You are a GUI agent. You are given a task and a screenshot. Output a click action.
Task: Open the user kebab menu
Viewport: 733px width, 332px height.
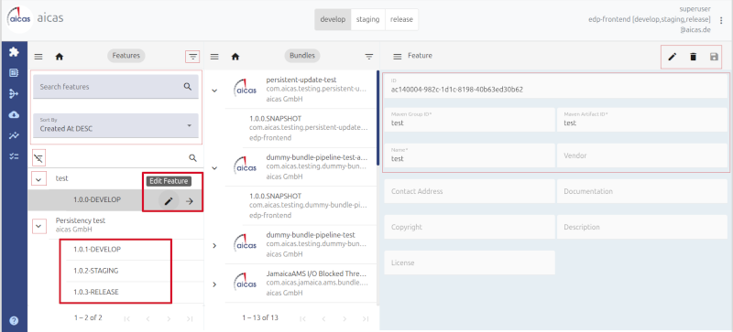click(721, 20)
